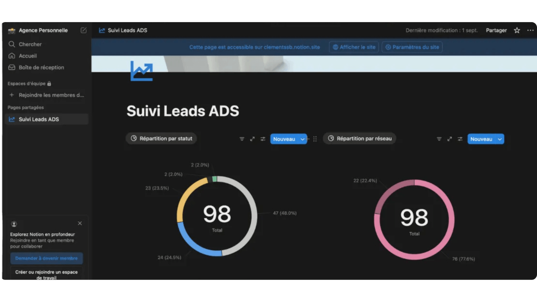Add the page to favorites with the star
The width and height of the screenshot is (537, 302).
pos(517,30)
